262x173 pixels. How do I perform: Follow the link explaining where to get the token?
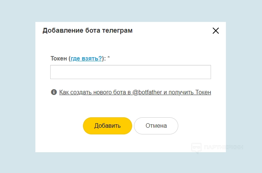click(86, 58)
